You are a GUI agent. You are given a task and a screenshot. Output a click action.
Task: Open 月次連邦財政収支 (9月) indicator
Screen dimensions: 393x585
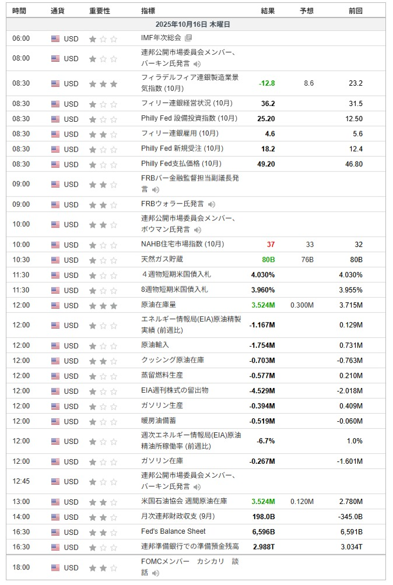click(178, 516)
